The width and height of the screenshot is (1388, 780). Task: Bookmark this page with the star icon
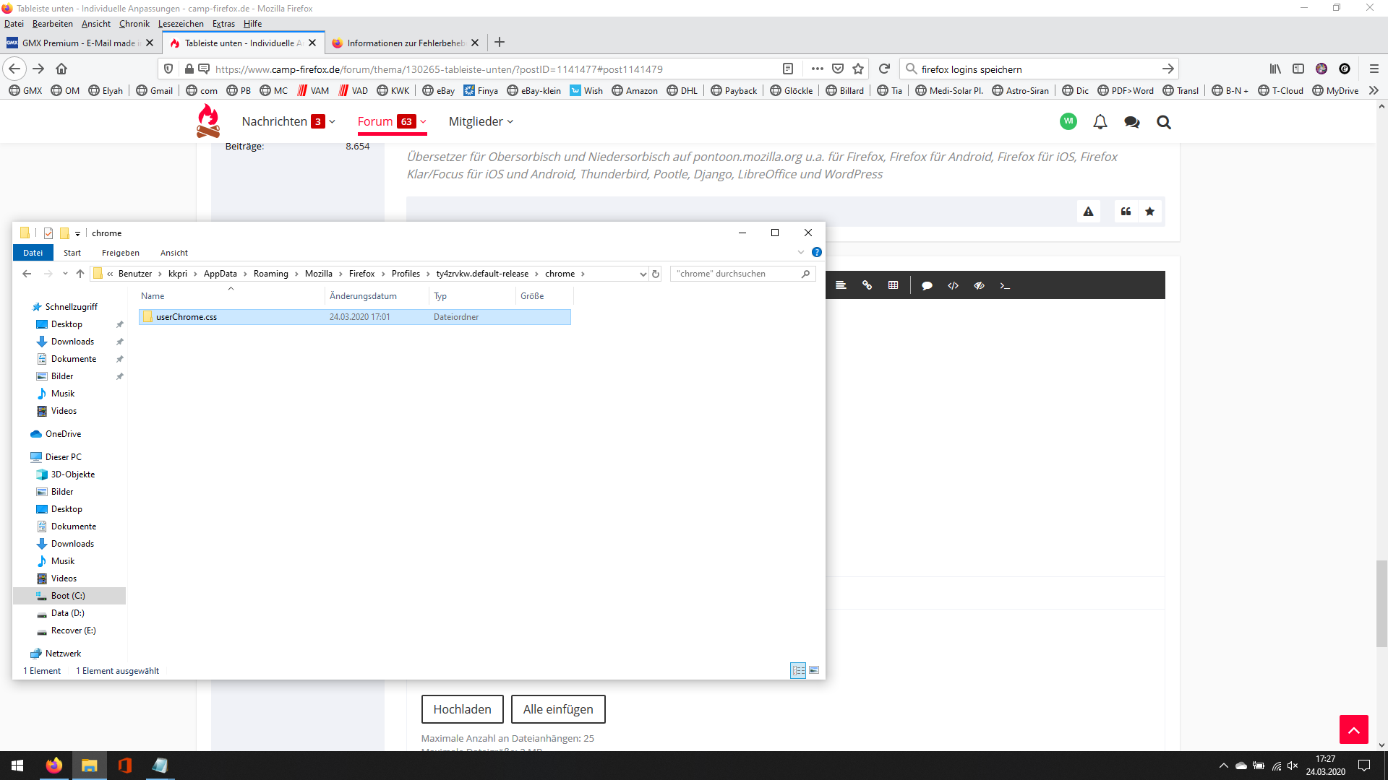coord(858,69)
